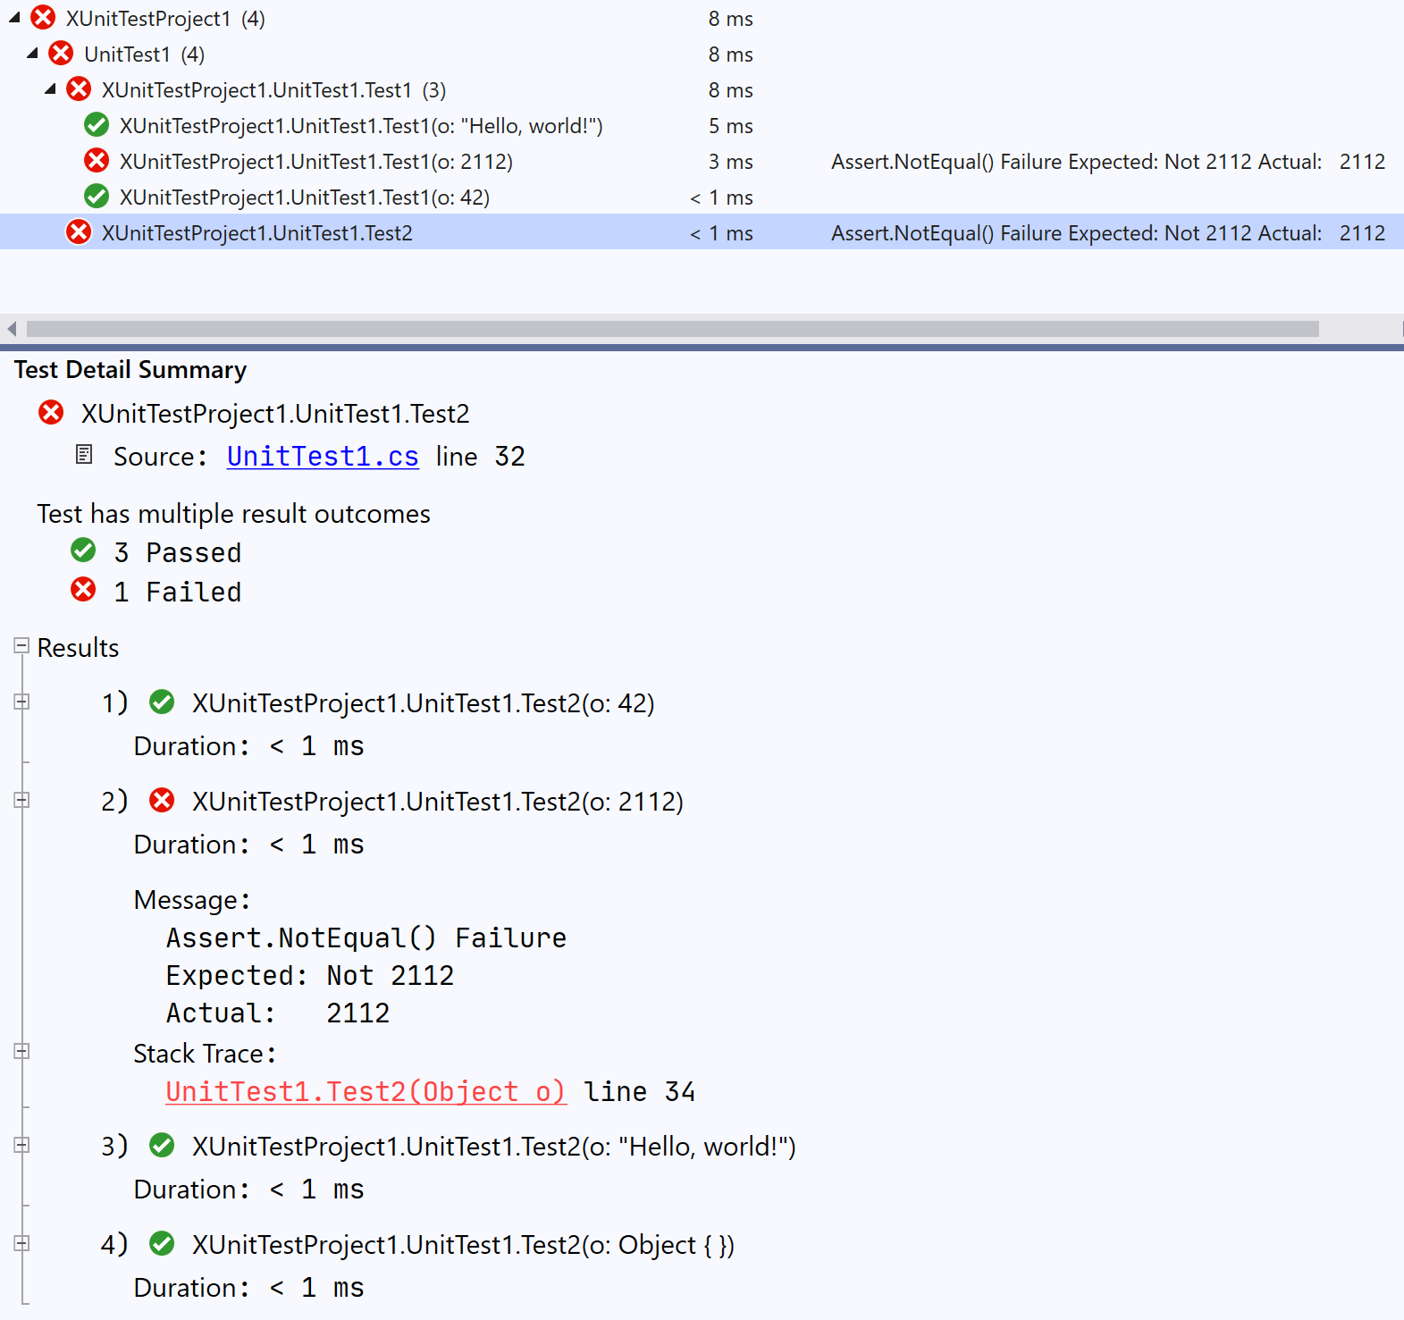This screenshot has width=1404, height=1320.
Task: Select the UnitTest1 (4) tree row
Action: pos(702,54)
